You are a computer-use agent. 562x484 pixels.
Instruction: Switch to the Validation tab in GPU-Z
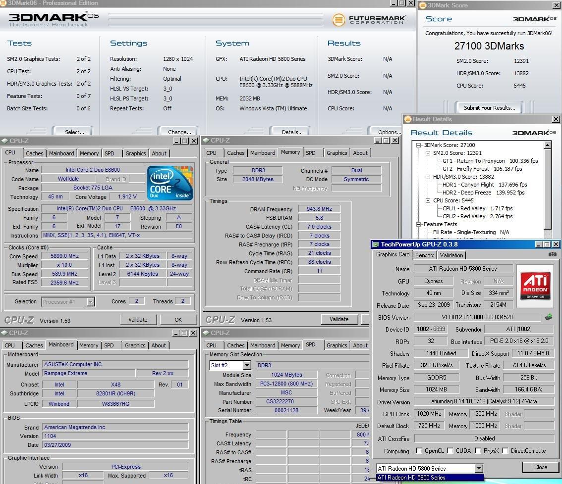(451, 255)
